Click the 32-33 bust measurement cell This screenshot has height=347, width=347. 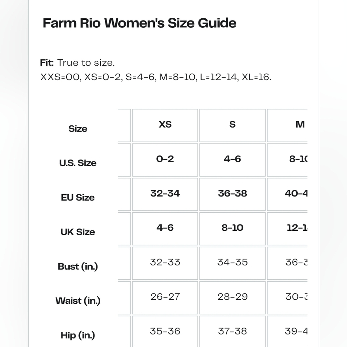point(165,263)
